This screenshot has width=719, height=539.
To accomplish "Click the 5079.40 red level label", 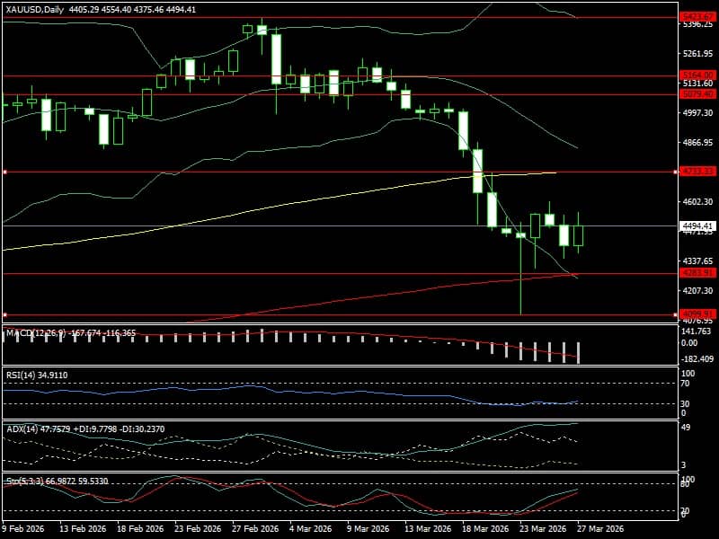I will point(697,94).
